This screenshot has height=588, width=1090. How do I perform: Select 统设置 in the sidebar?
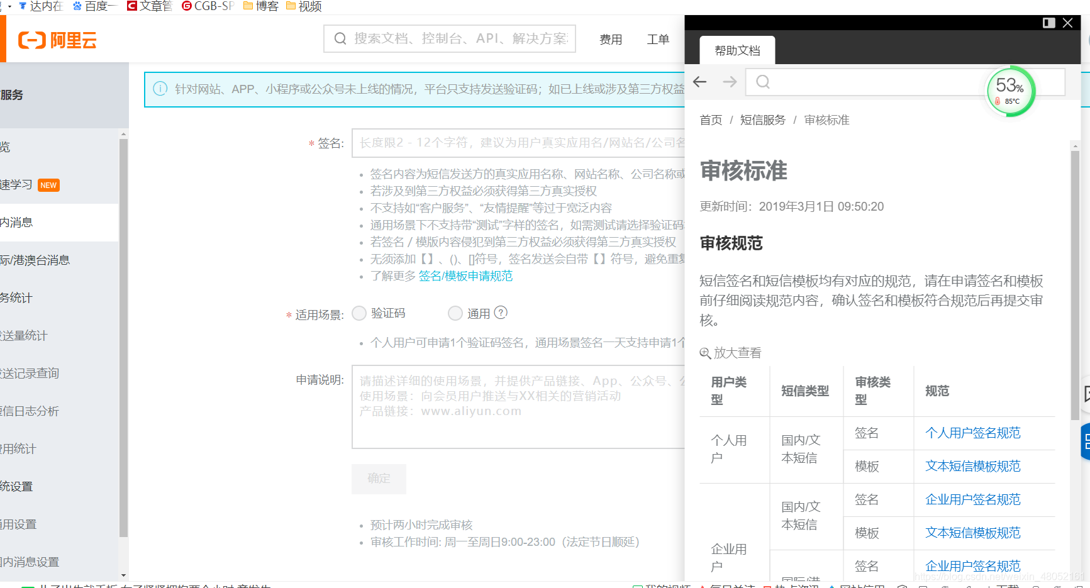pyautogui.click(x=59, y=487)
